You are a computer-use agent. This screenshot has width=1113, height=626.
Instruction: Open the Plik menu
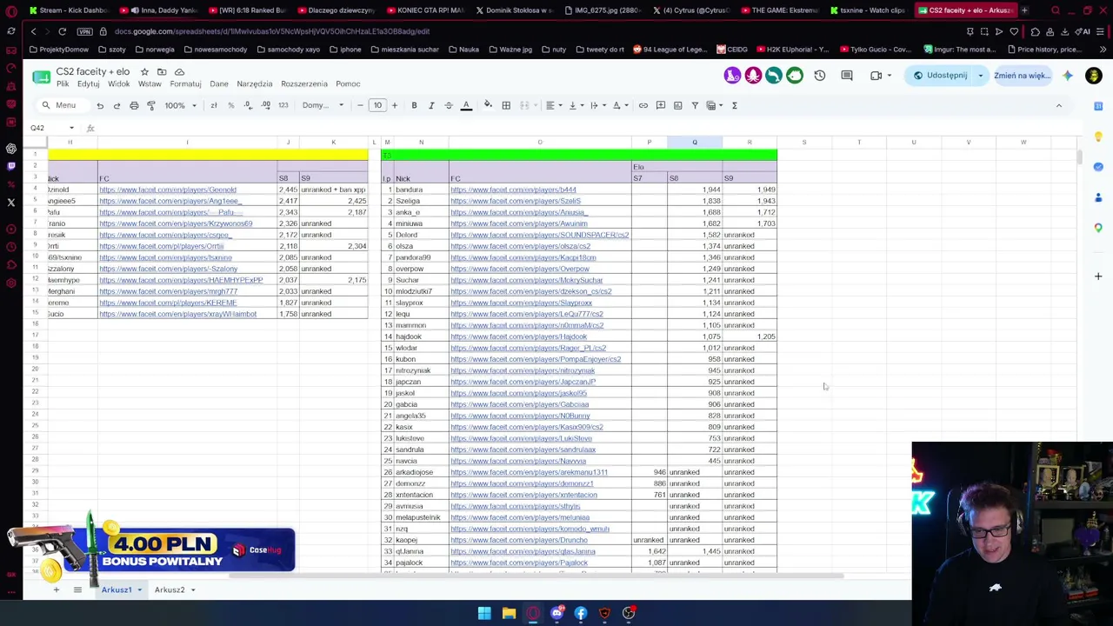[x=63, y=84]
